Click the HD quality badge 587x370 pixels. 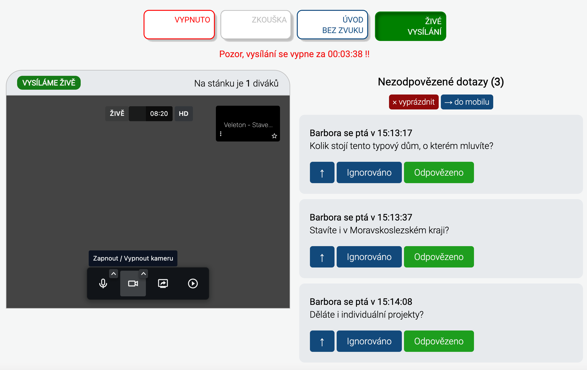tap(184, 114)
